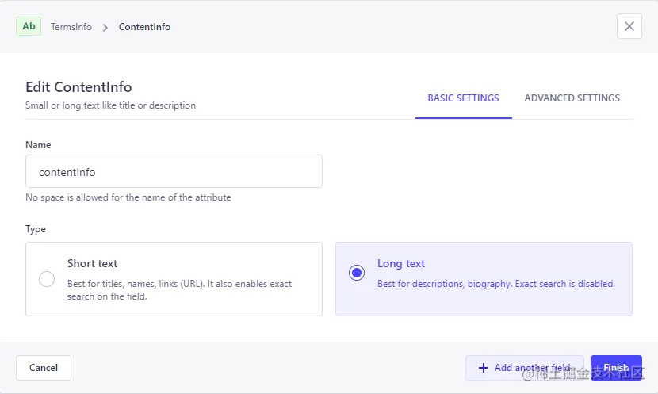The width and height of the screenshot is (658, 394).
Task: Click the Name field label
Action: (x=38, y=145)
